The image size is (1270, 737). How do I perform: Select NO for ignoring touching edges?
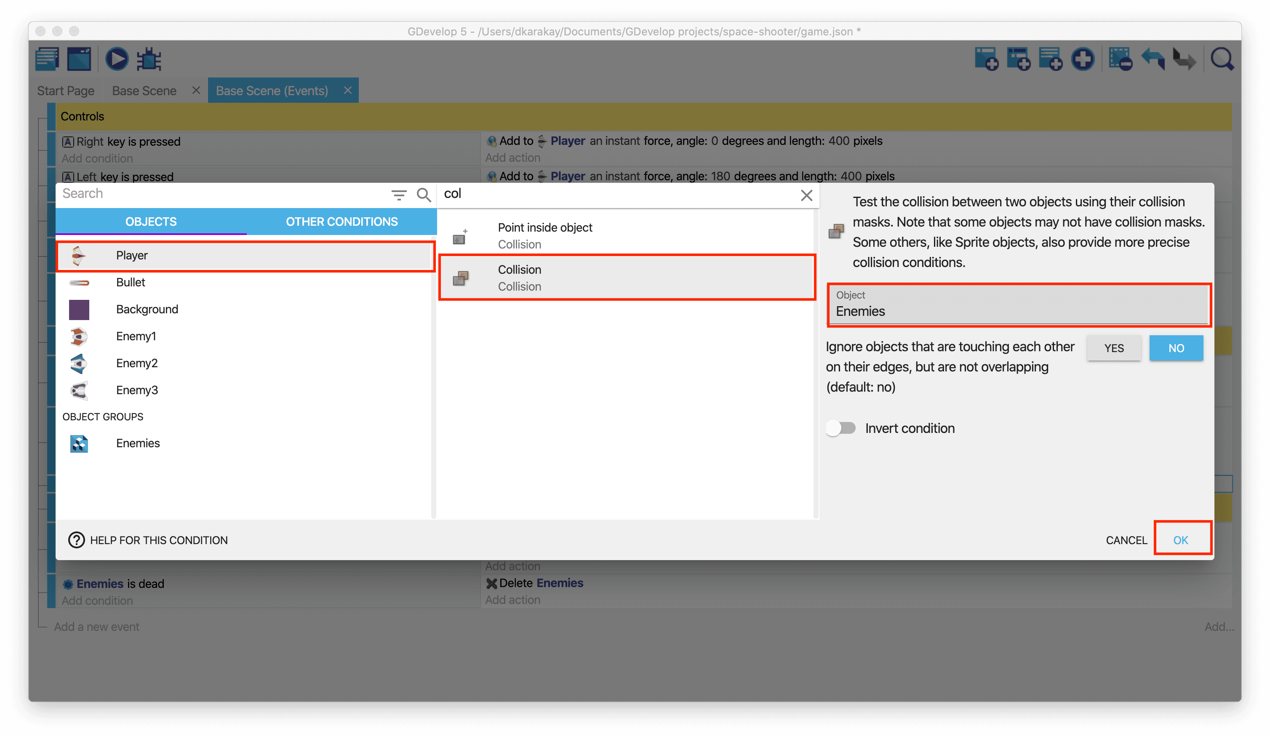1176,348
